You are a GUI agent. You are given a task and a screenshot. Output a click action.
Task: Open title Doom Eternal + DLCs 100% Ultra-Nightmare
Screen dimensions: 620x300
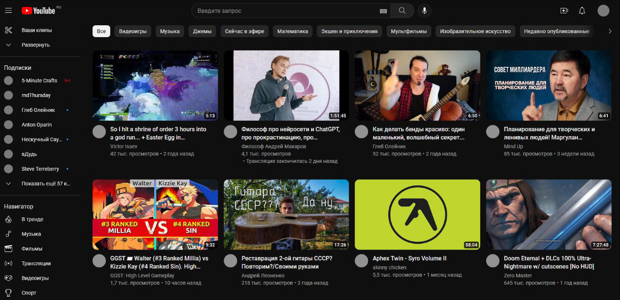[x=549, y=262]
